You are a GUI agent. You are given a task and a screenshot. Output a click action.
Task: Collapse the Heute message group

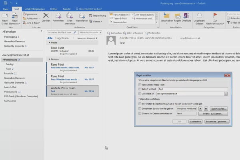[x=49, y=42]
